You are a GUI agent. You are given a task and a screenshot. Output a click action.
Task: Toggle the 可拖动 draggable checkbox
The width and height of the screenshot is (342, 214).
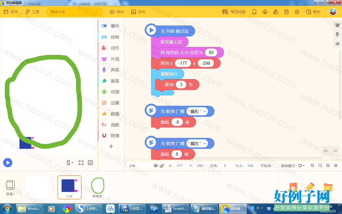pos(275,166)
